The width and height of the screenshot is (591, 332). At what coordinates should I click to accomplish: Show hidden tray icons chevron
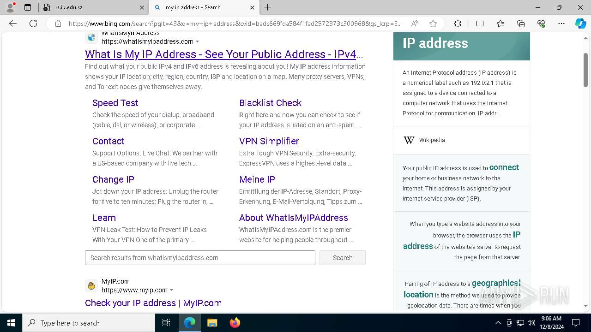coord(498,323)
